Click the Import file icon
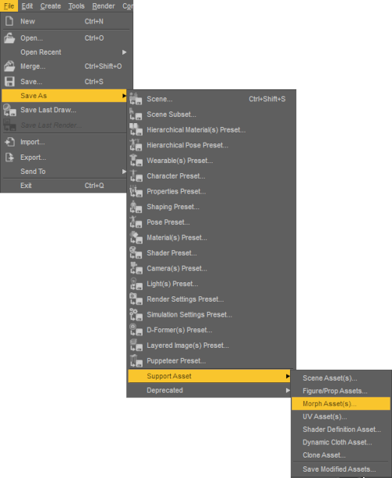 [9, 142]
